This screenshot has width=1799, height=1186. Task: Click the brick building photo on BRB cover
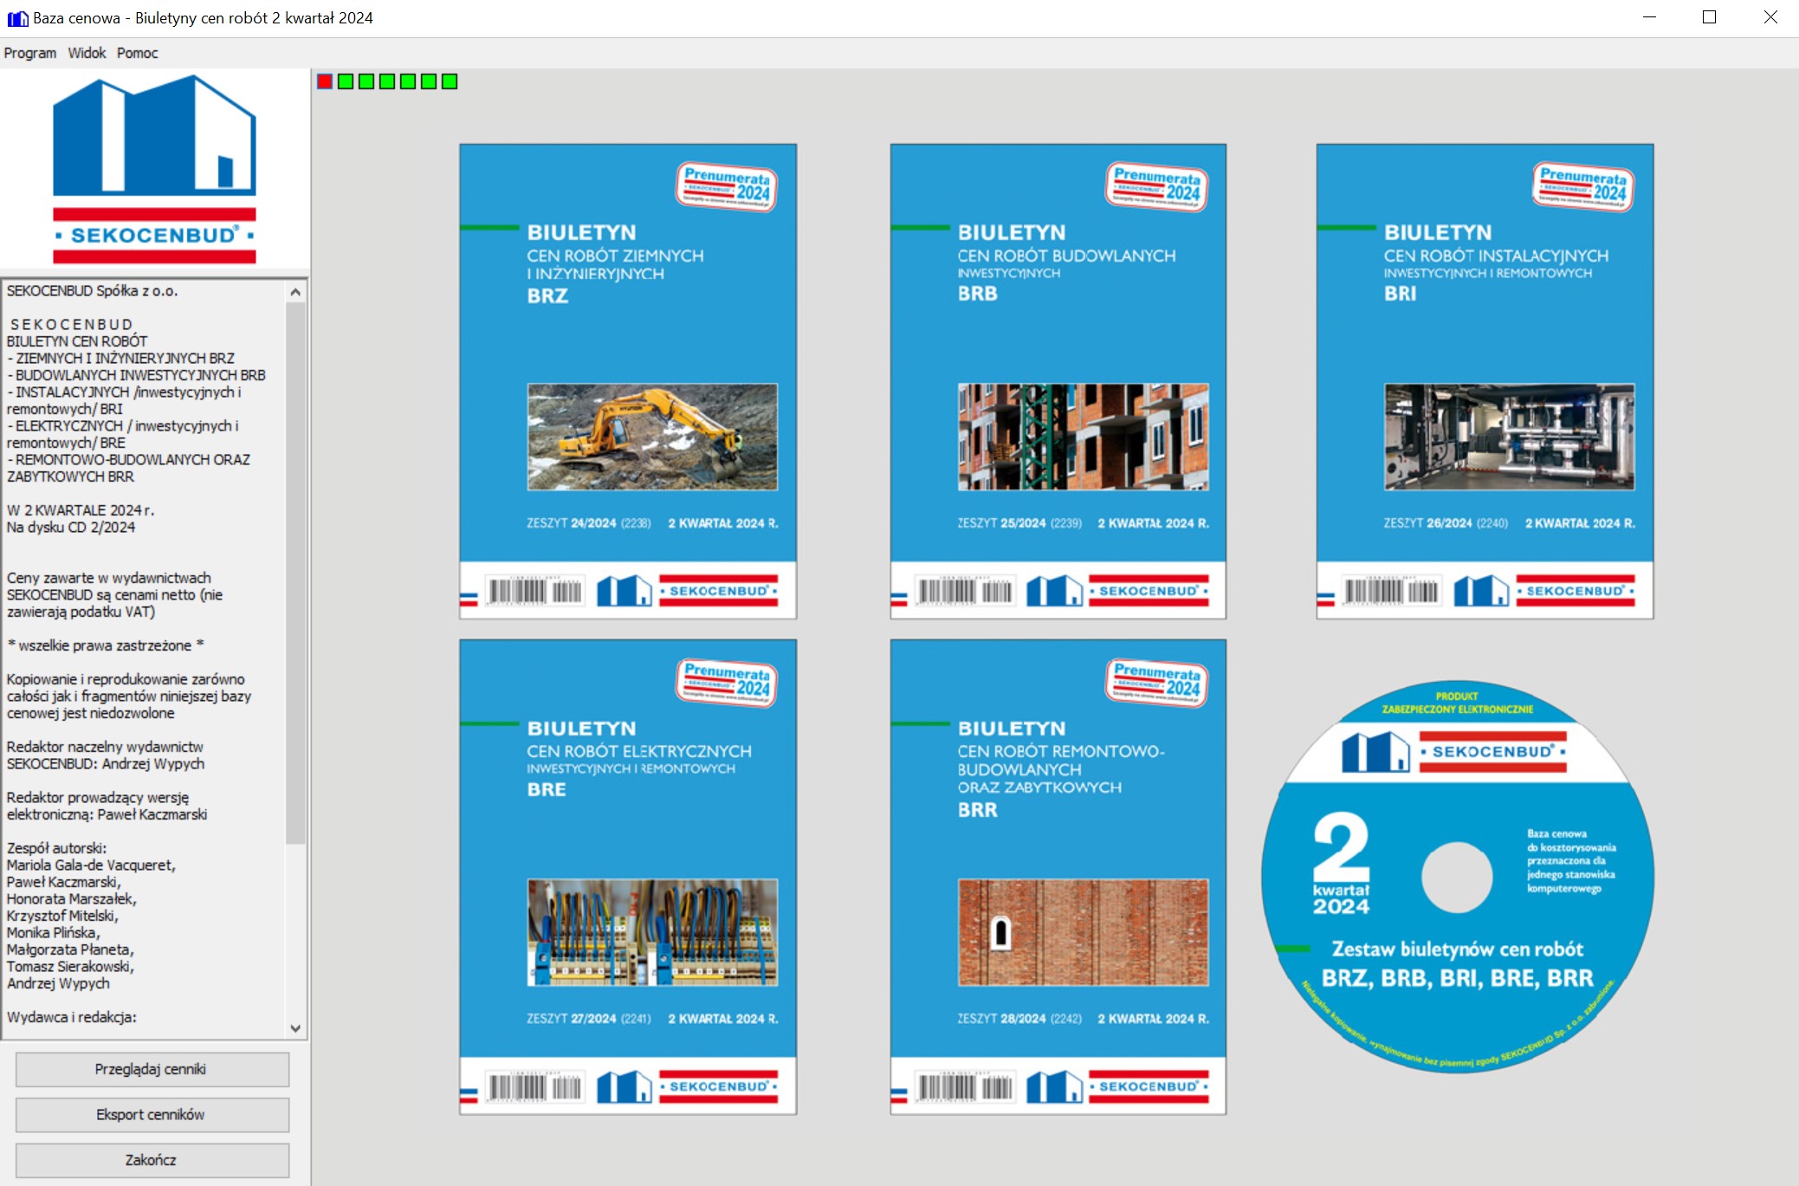1083,437
